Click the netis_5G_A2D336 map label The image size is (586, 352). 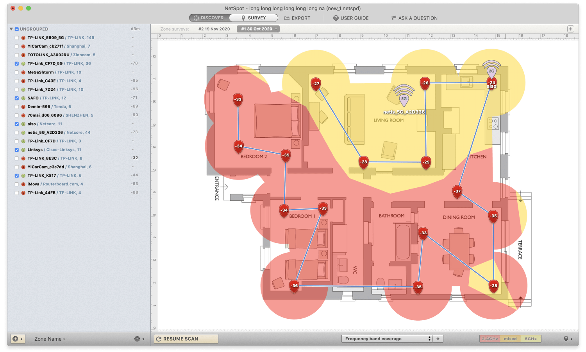404,112
